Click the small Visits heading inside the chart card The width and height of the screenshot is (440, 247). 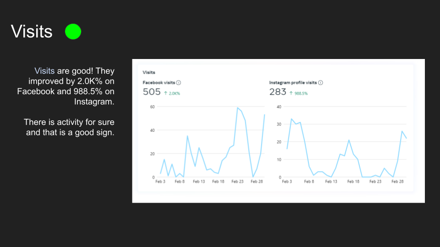[149, 72]
